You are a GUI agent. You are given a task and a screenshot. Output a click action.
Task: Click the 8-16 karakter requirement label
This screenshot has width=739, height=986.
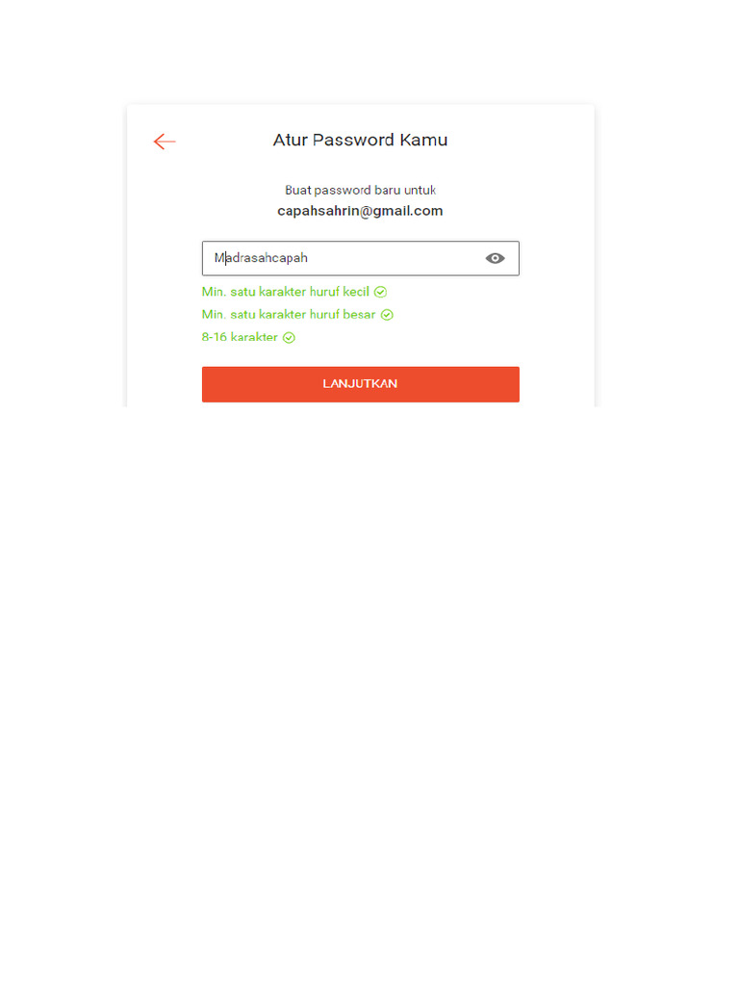[240, 338]
